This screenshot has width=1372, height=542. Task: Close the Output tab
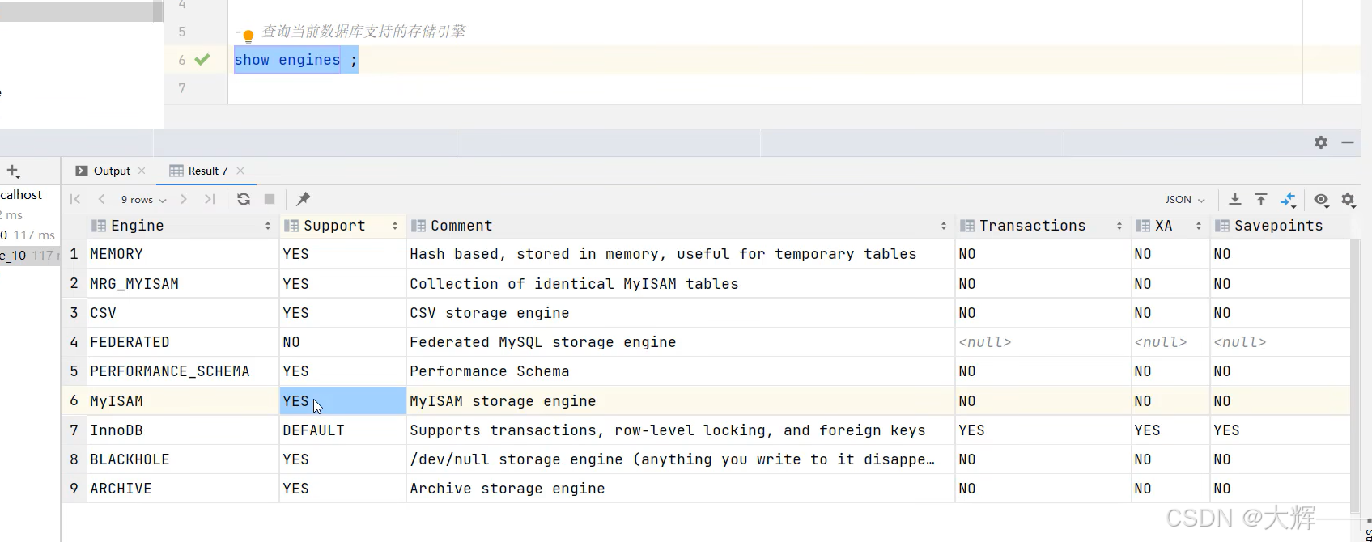[x=142, y=171]
